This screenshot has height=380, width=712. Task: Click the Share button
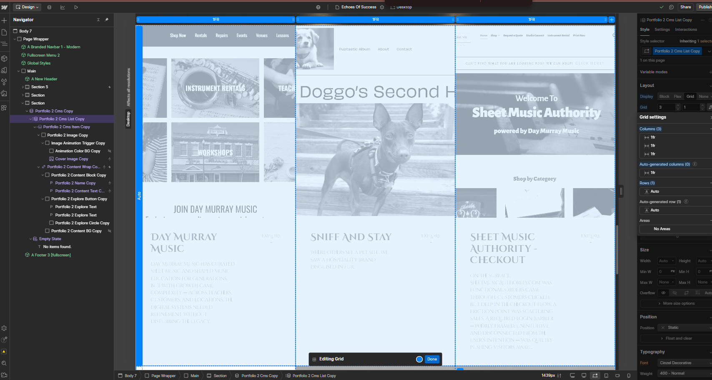(685, 7)
